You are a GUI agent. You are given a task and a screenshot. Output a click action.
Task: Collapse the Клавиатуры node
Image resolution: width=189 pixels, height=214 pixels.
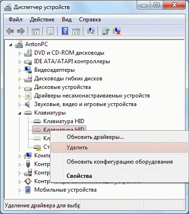tap(20, 113)
